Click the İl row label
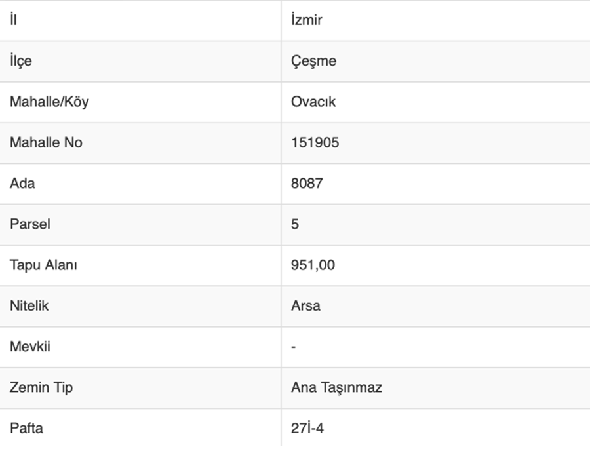The width and height of the screenshot is (590, 451). 13,20
